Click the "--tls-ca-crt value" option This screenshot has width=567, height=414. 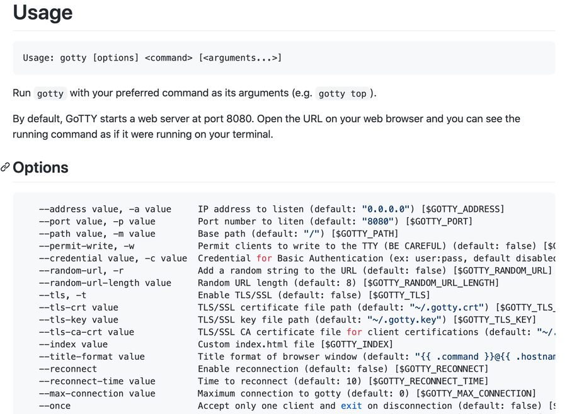87,332
